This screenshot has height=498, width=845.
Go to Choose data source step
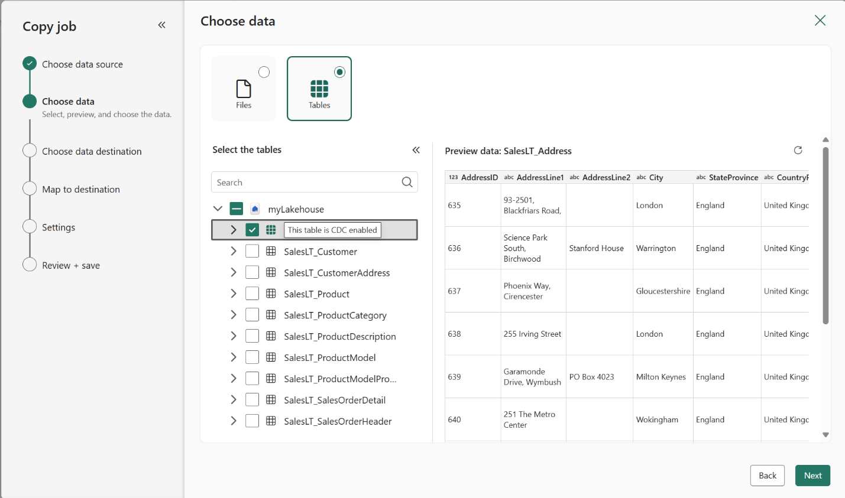[82, 64]
